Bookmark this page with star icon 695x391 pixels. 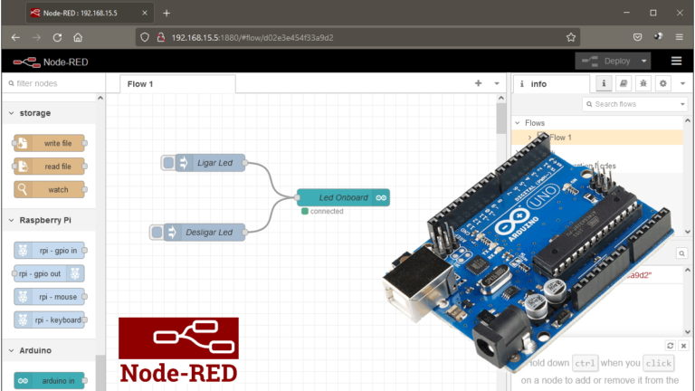[571, 37]
